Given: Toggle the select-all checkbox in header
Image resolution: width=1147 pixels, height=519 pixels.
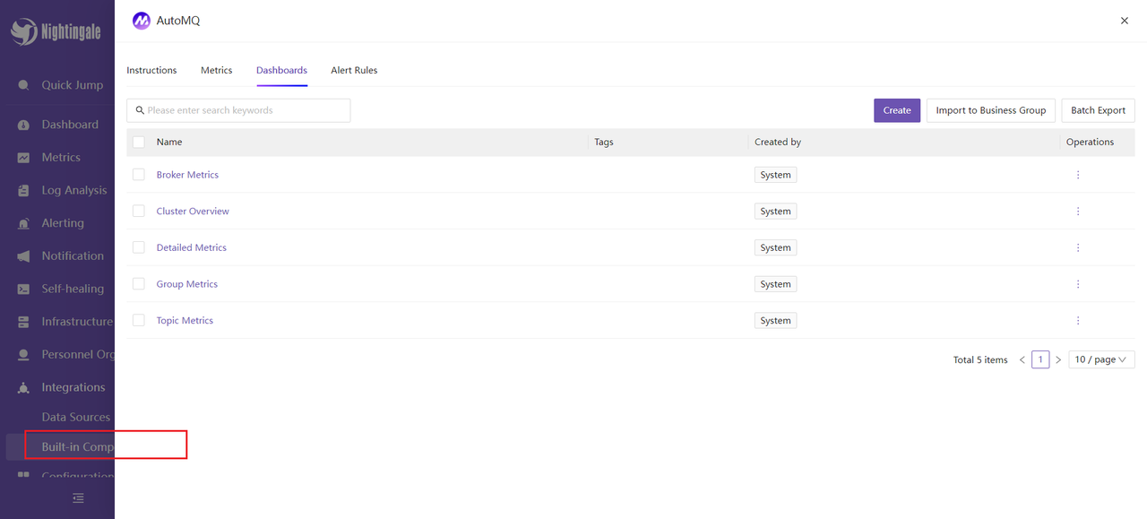Looking at the screenshot, I should (139, 142).
